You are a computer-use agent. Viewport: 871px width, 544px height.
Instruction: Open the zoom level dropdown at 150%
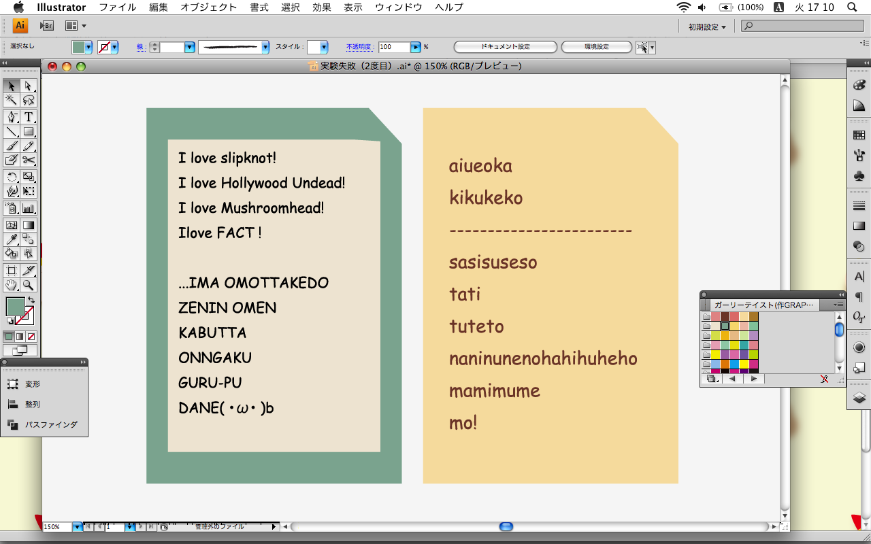point(77,526)
